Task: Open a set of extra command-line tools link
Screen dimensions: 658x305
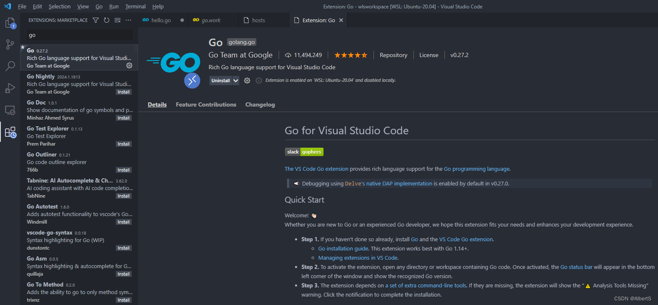Action: pyautogui.click(x=426, y=285)
